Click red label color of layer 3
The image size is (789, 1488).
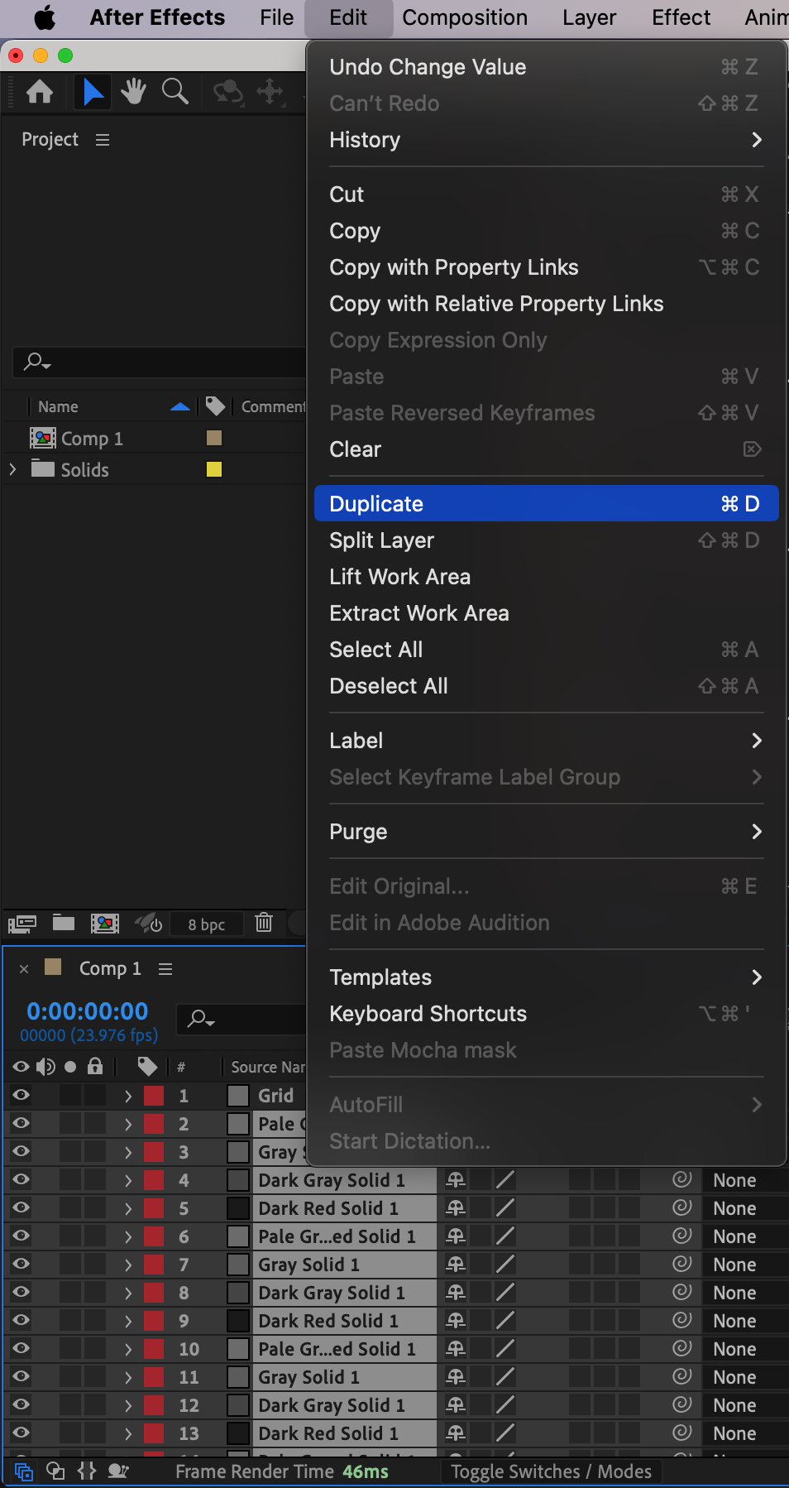154,1152
